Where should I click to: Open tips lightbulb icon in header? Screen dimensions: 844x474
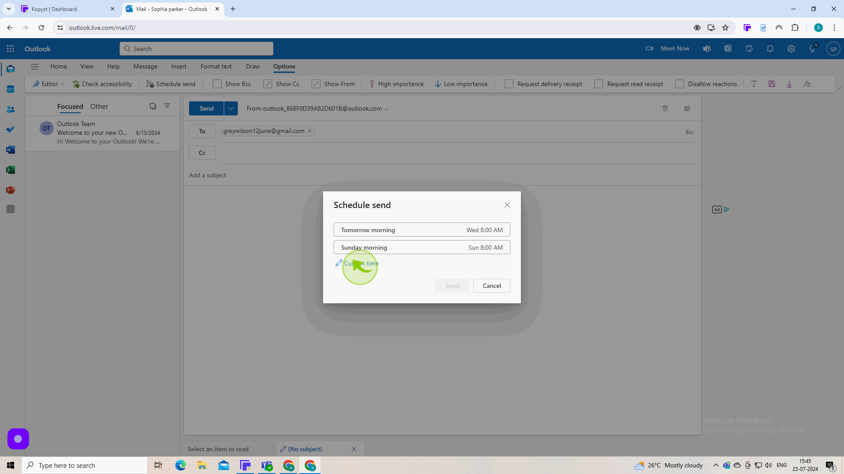812,49
